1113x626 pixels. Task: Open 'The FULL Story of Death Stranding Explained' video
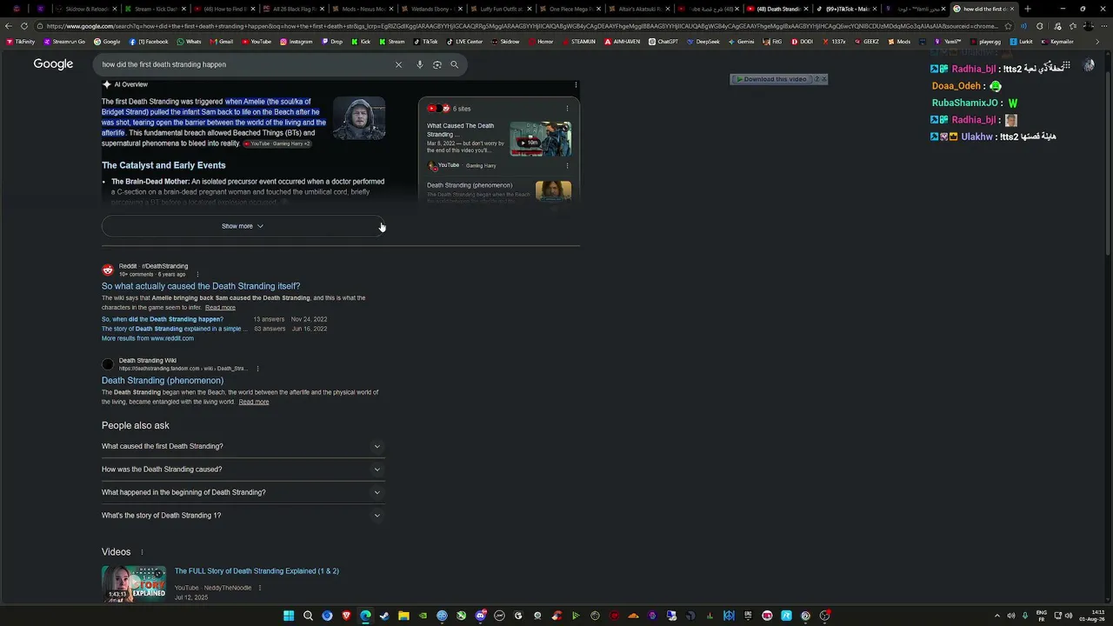click(257, 571)
